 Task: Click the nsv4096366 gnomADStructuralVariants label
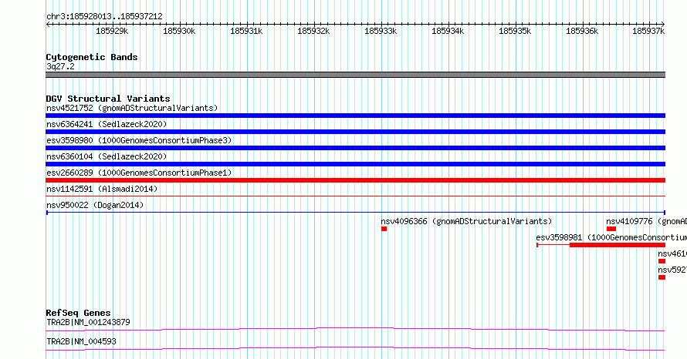tap(466, 221)
